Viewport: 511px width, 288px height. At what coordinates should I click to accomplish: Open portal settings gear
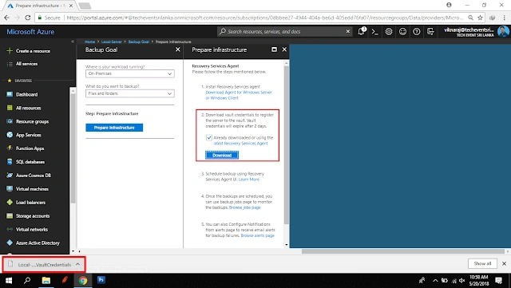pos(389,32)
